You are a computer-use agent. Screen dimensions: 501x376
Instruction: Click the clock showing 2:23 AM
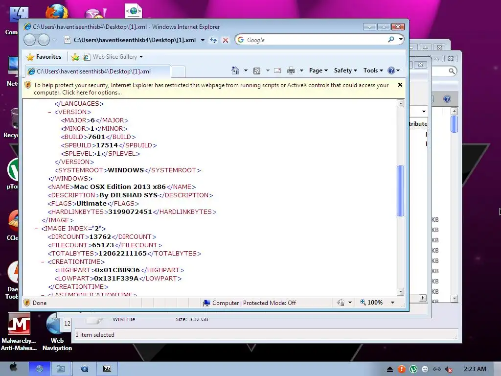click(x=475, y=369)
